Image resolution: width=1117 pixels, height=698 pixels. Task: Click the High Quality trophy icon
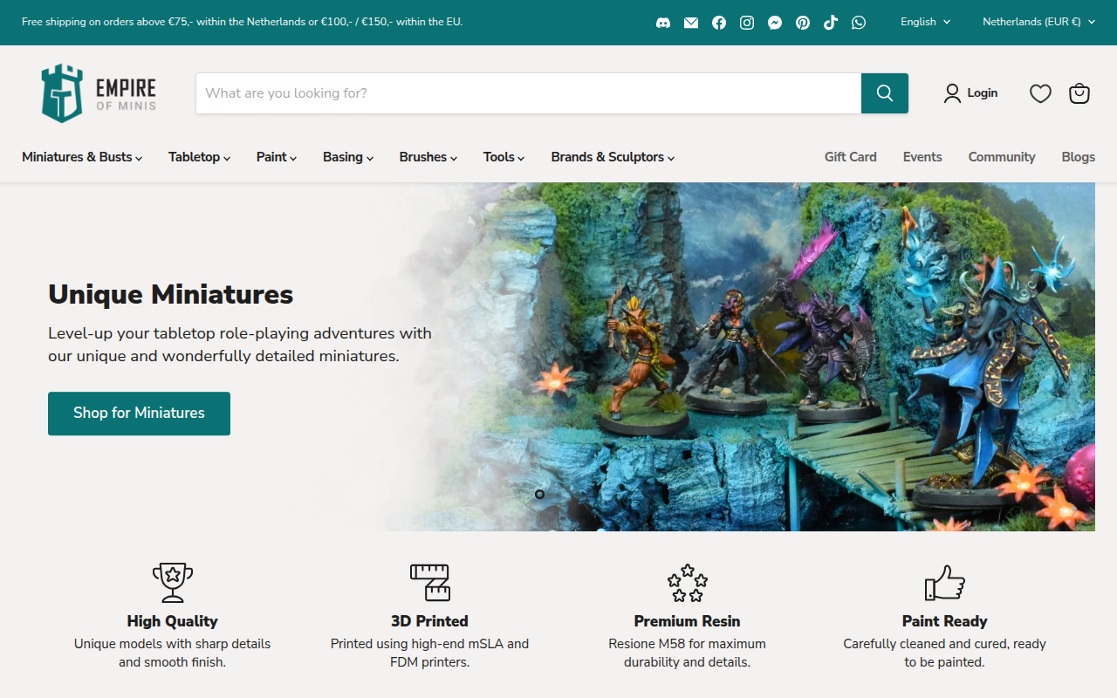(173, 582)
